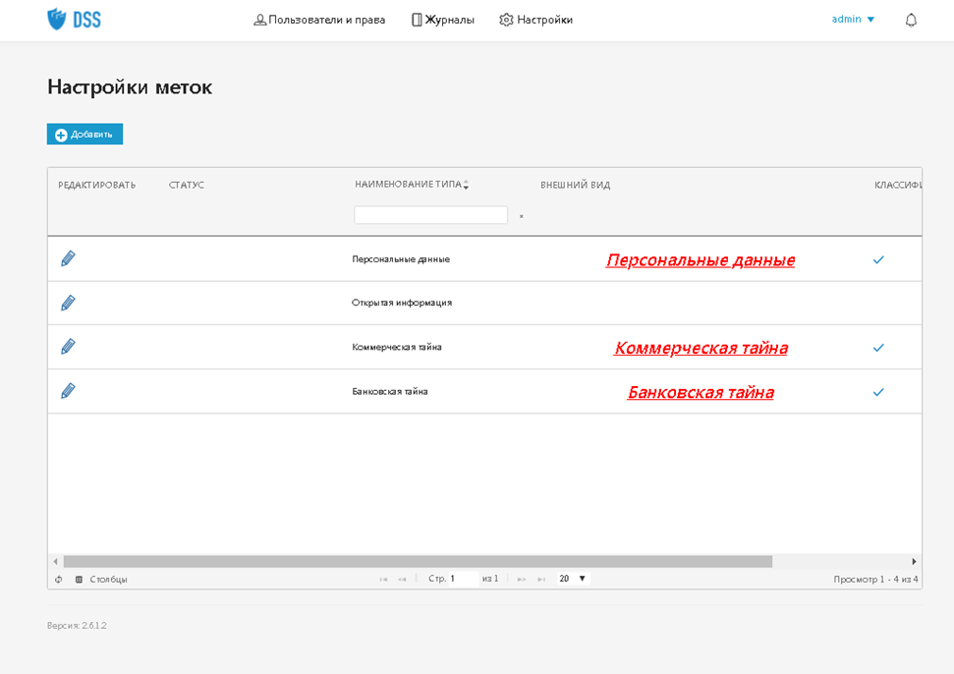Clear the type name filter (x)

pos(521,216)
